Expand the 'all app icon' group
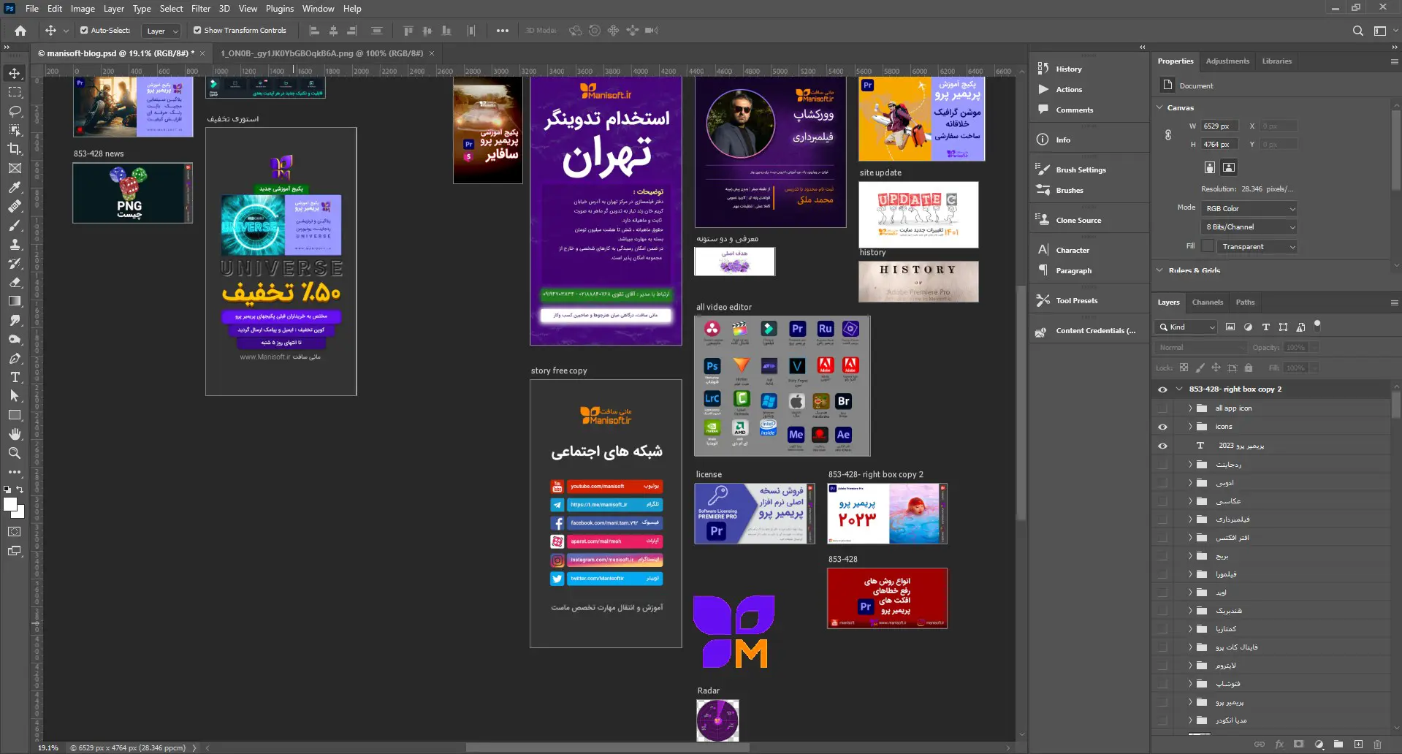 click(x=1190, y=408)
